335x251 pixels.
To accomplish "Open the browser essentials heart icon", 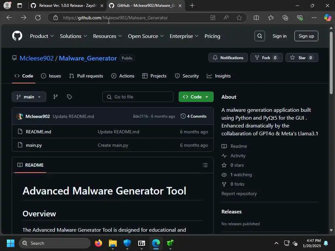I will point(300,18).
